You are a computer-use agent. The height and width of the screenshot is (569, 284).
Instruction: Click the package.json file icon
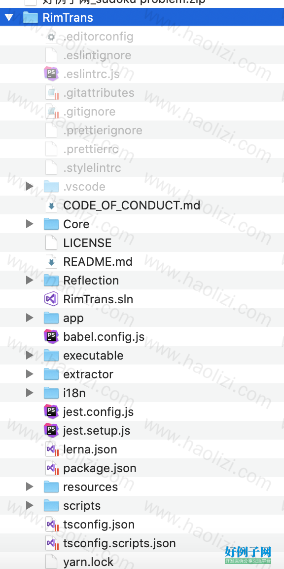coord(52,468)
